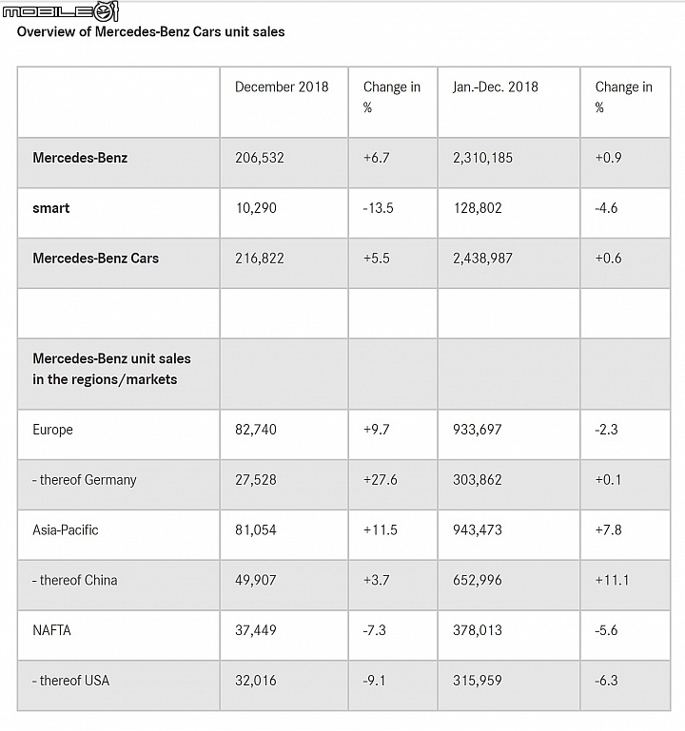Click the smart row label
Screen dimensions: 685x731
[x=50, y=208]
